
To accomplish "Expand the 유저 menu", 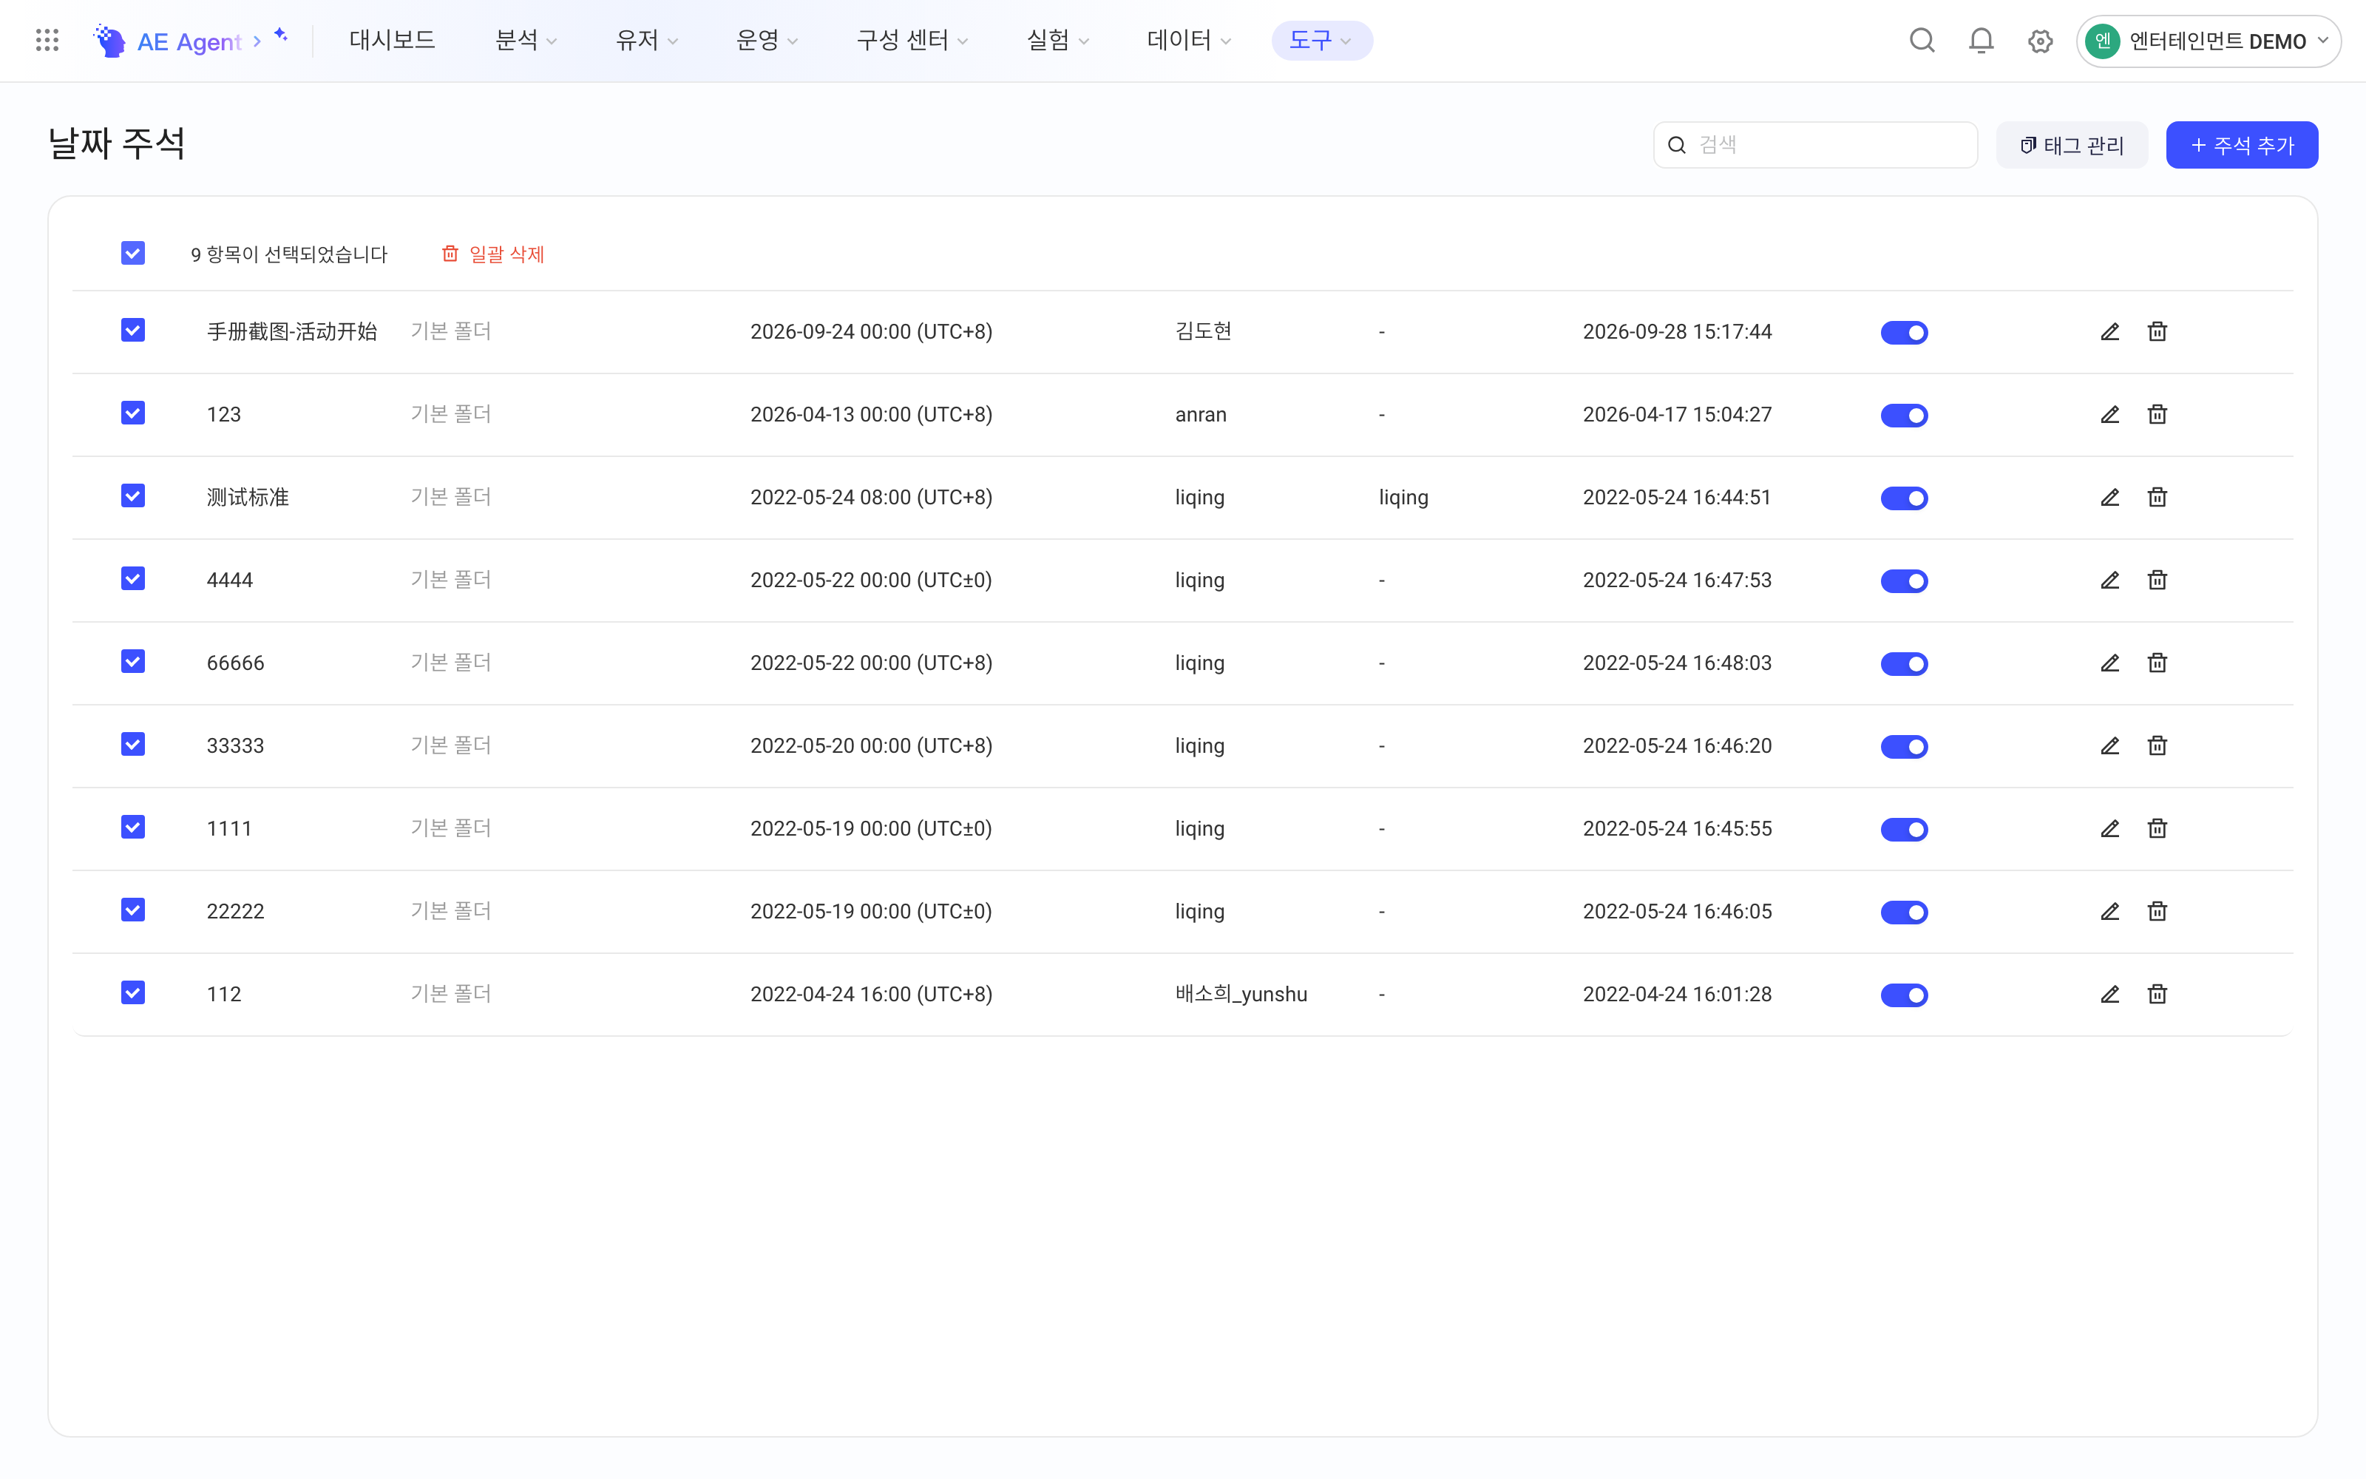I will [x=646, y=40].
